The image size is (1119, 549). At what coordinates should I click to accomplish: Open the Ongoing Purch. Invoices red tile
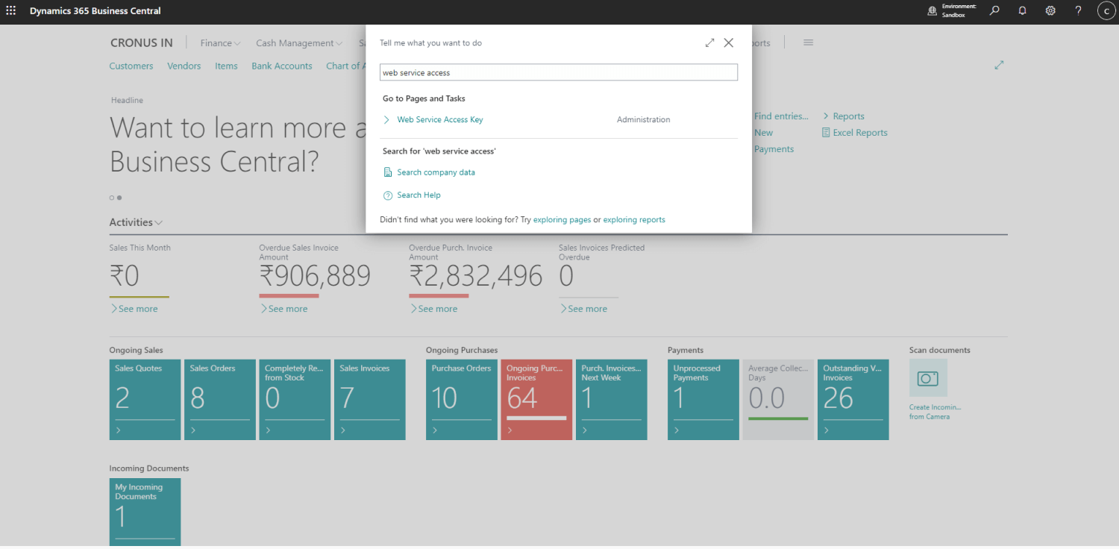click(536, 400)
